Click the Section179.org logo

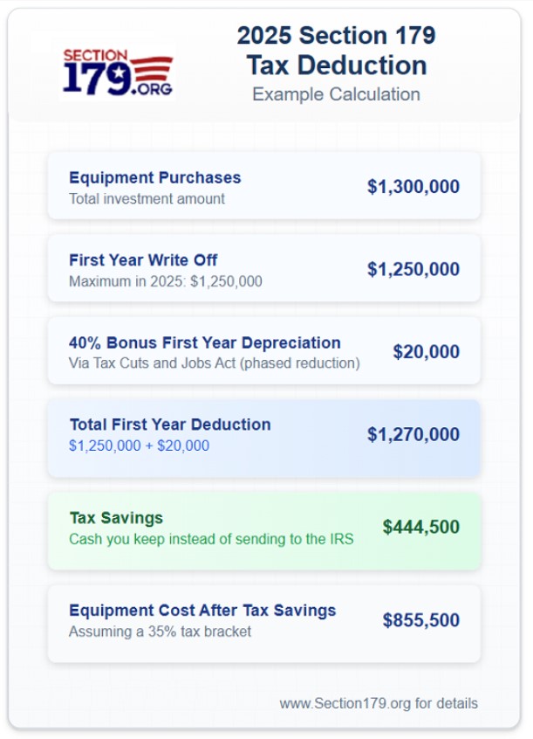pos(118,72)
